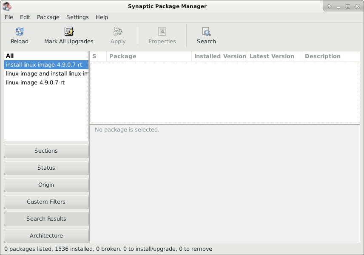
Task: Show the Sections filter list
Action: pyautogui.click(x=46, y=151)
